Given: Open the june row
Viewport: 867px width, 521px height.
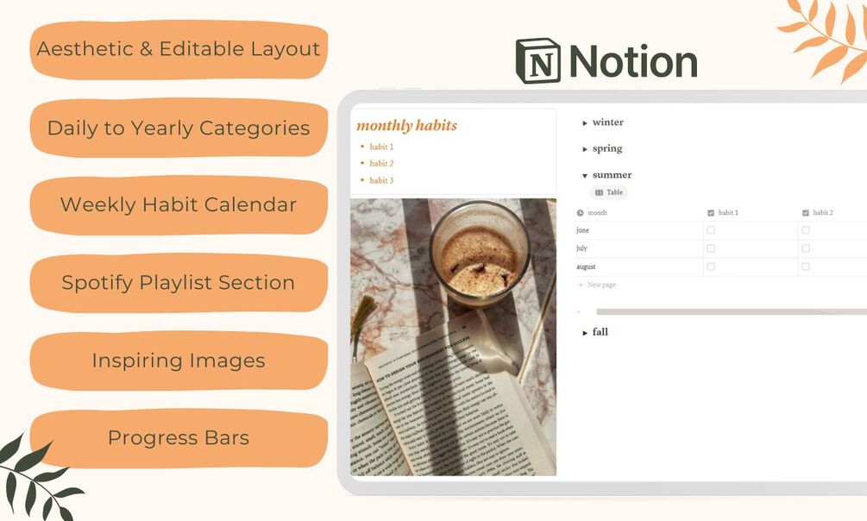Looking at the screenshot, I should (x=638, y=230).
